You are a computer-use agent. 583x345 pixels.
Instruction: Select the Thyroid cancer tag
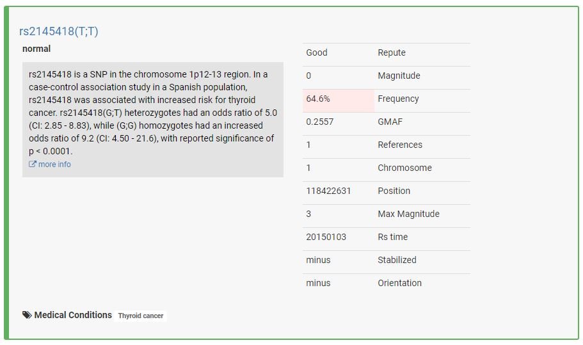pyautogui.click(x=141, y=316)
